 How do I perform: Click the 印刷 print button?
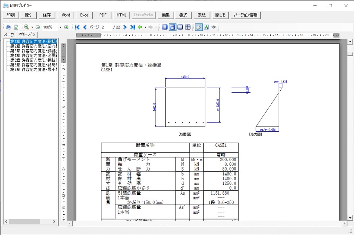coord(11,15)
